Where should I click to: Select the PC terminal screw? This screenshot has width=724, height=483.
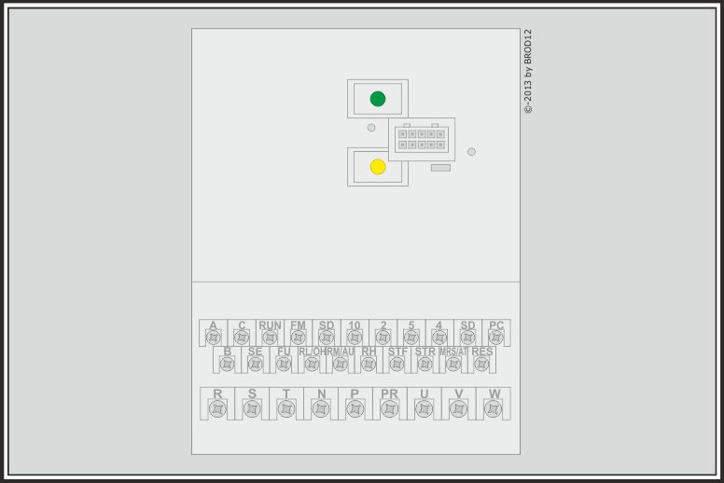495,338
